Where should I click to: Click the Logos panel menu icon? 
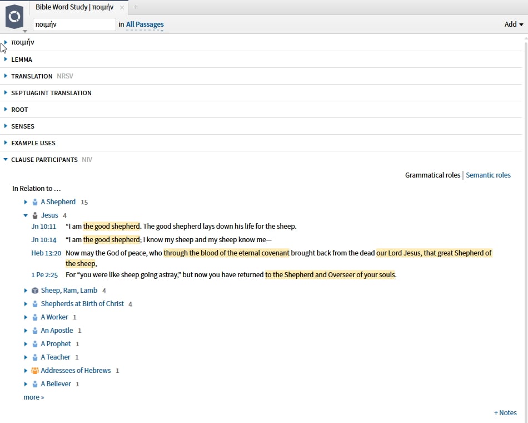14,17
